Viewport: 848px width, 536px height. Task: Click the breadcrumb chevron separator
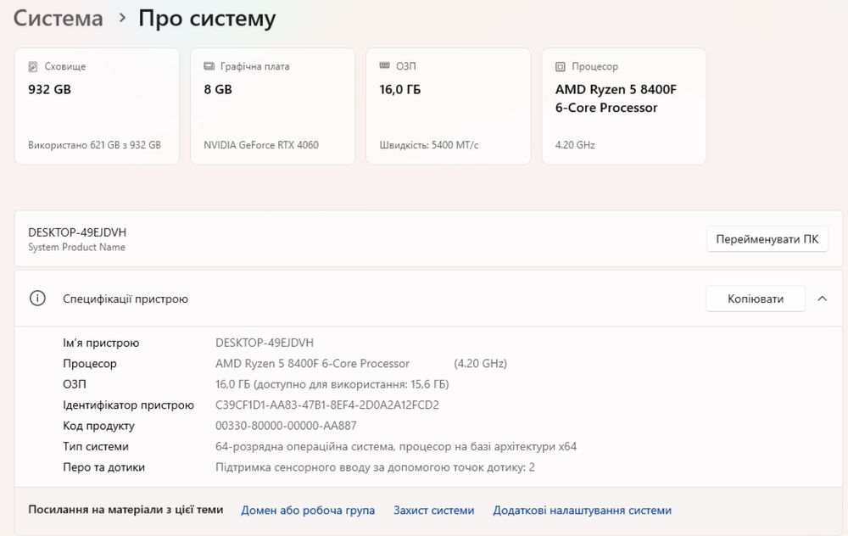coord(121,18)
